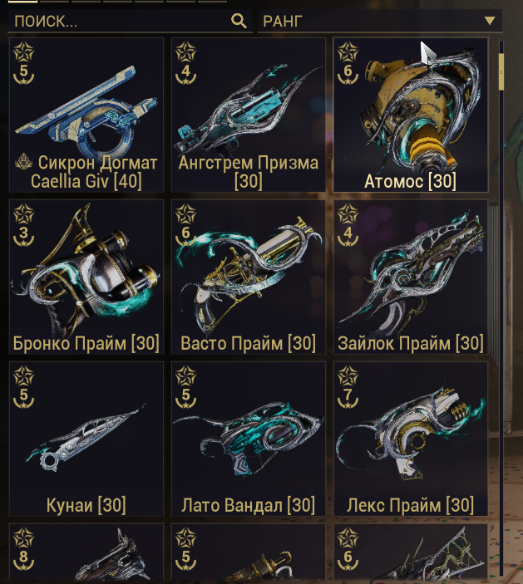This screenshot has height=584, width=523.
Task: Click the inventory list scrollbar handle
Action: 501,71
